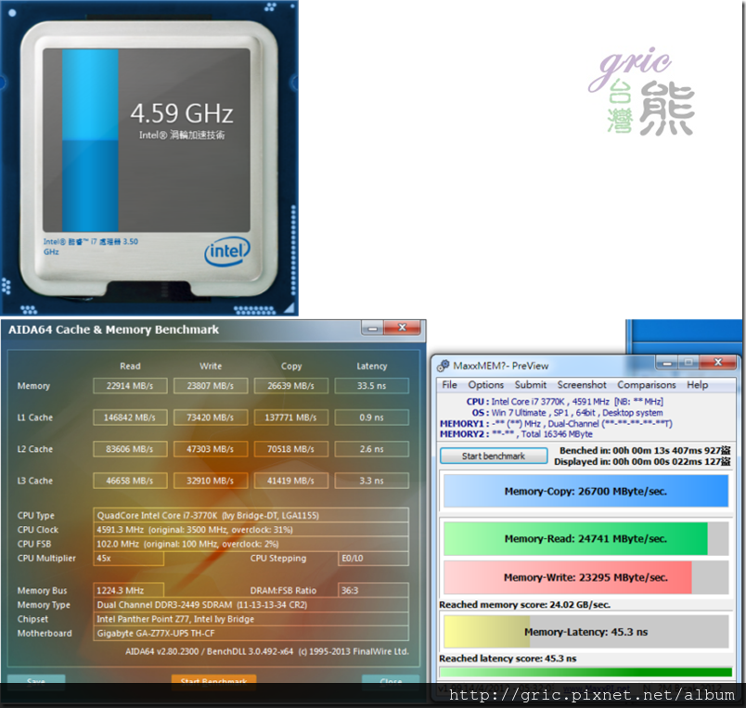The image size is (746, 708).
Task: Click the Memory Bus 1224.3 MHz field
Action: 128,590
